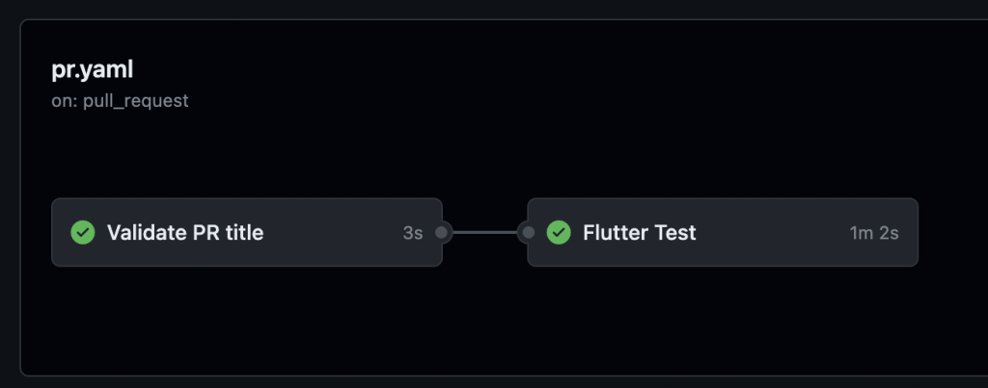Click the word "Test" in the second job
This screenshot has height=388, width=988.
(x=676, y=232)
